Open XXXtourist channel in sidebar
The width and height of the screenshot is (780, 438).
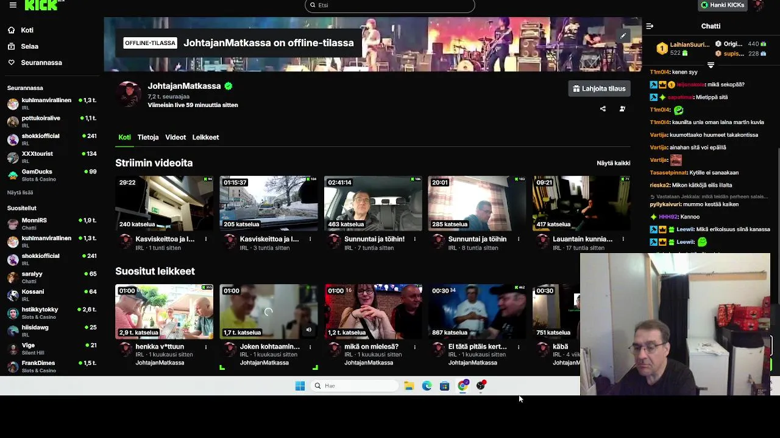[x=52, y=158]
